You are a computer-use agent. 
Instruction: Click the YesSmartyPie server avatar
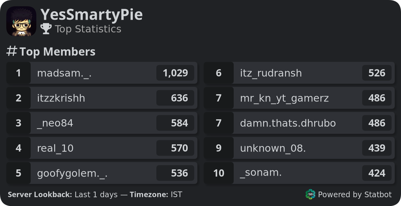21,21
